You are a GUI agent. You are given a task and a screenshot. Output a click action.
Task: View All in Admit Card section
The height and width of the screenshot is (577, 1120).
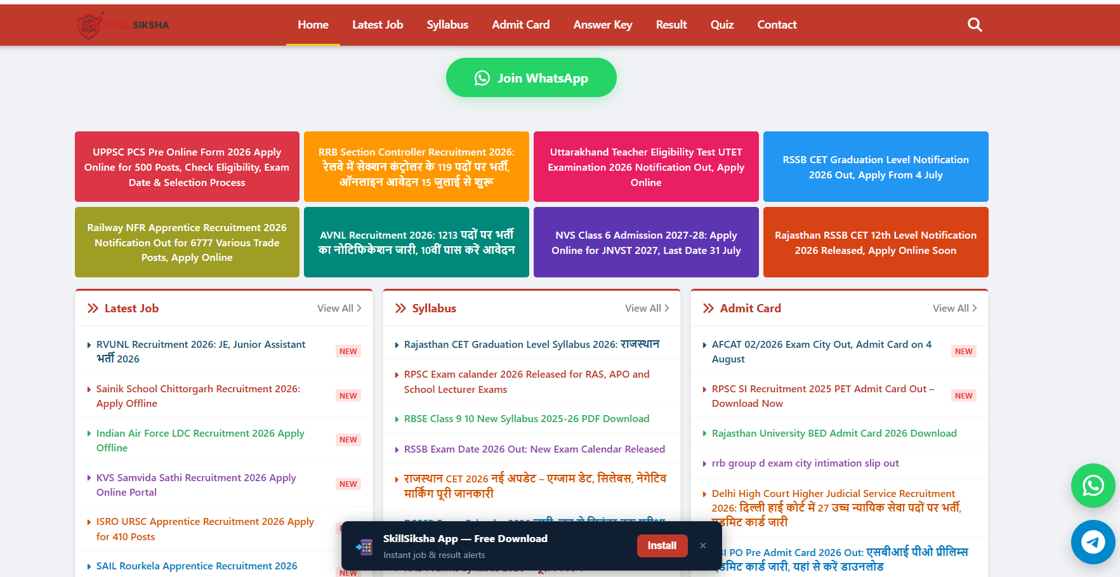click(955, 308)
